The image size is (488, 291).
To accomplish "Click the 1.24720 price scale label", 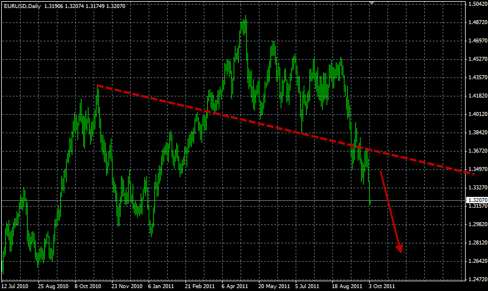I will coord(478,280).
